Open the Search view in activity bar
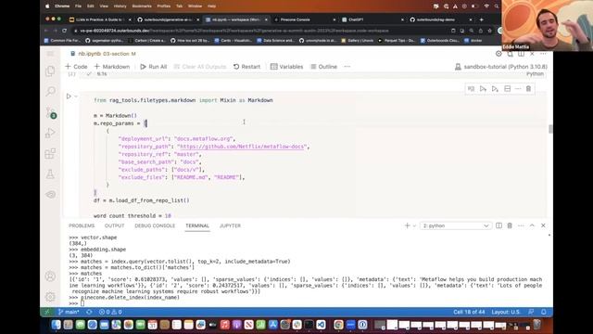This screenshot has width=593, height=334. point(50,91)
